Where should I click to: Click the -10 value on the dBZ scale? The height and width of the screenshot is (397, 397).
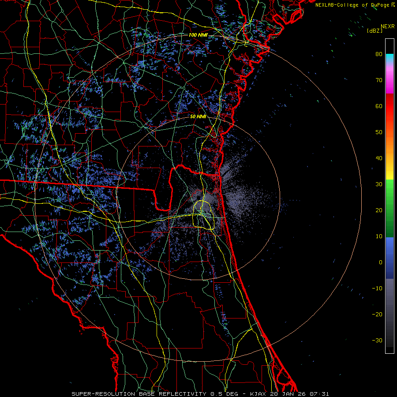coord(377,288)
